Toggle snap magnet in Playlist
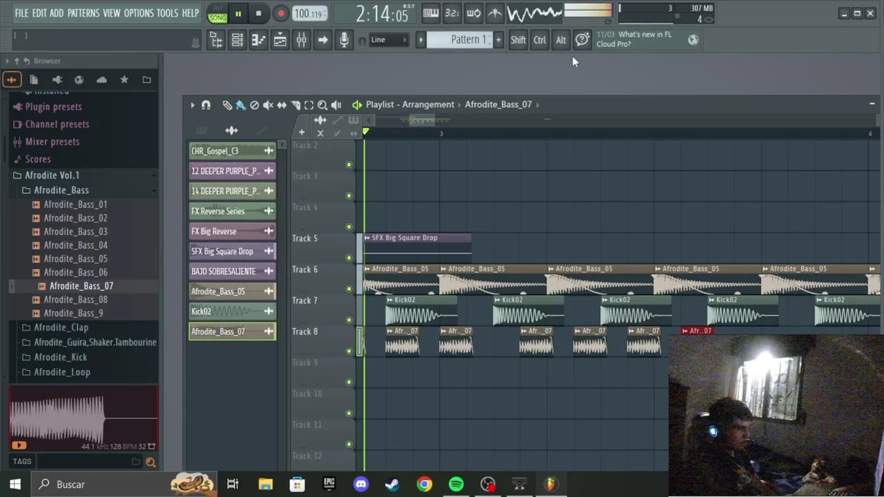The width and height of the screenshot is (884, 497). point(206,105)
